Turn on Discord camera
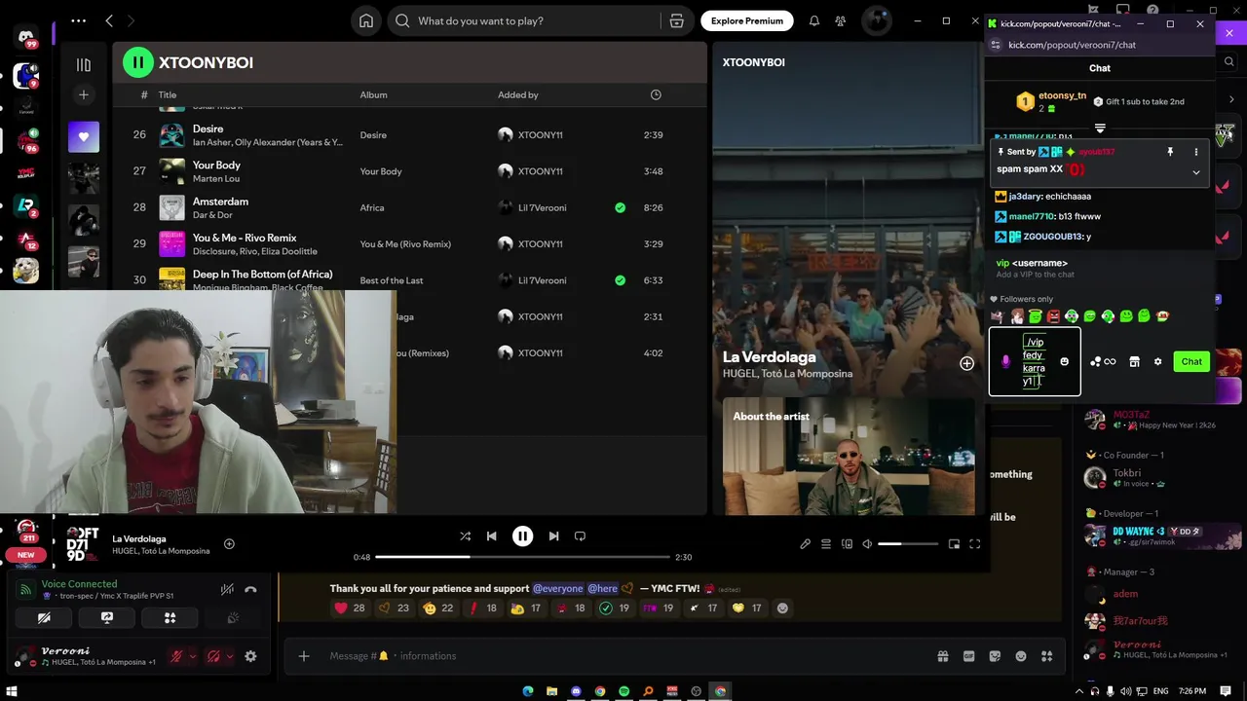This screenshot has width=1247, height=701. tap(44, 618)
